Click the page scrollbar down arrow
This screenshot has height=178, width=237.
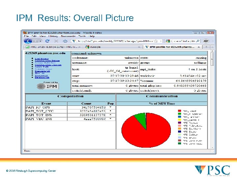[212, 148]
